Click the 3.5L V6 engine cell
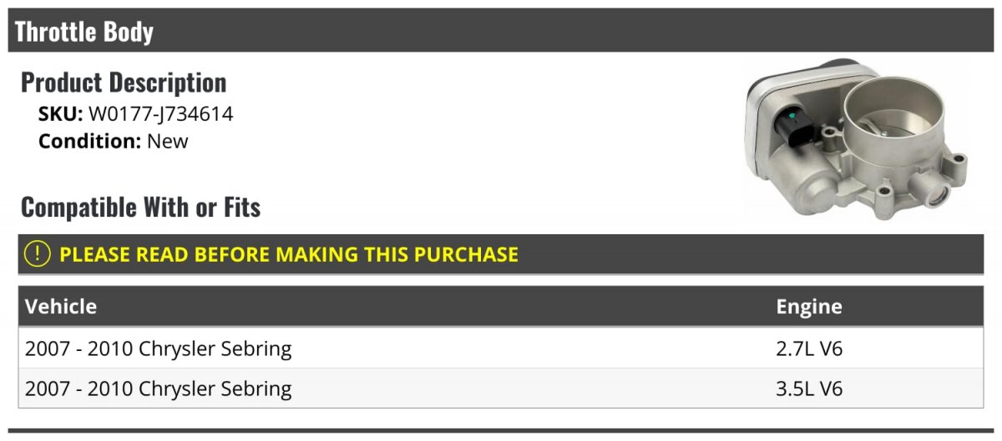The height and width of the screenshot is (441, 1002). pyautogui.click(x=809, y=388)
